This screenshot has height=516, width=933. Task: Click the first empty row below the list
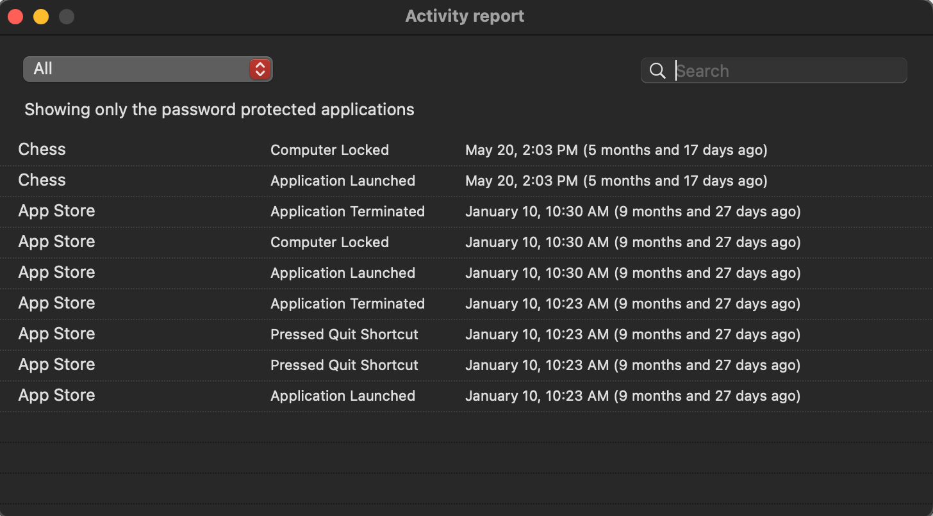coord(466,426)
